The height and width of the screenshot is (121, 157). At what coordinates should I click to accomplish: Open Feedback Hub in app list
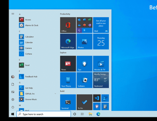38,76
